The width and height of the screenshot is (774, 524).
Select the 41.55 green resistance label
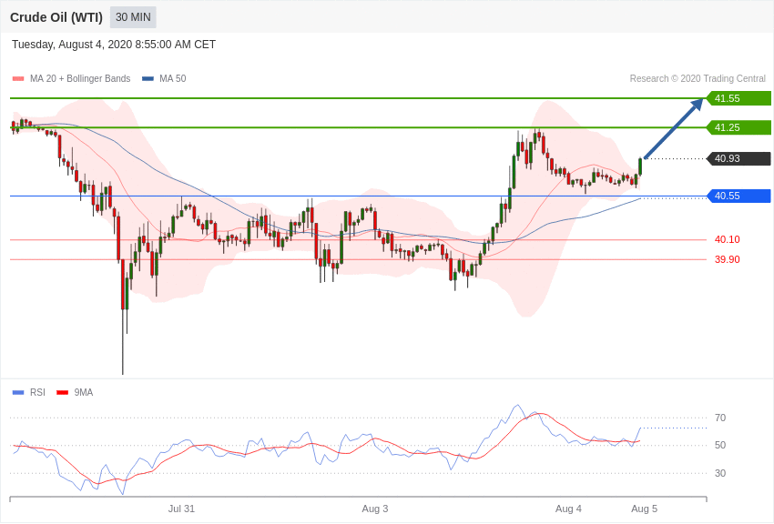pos(738,98)
